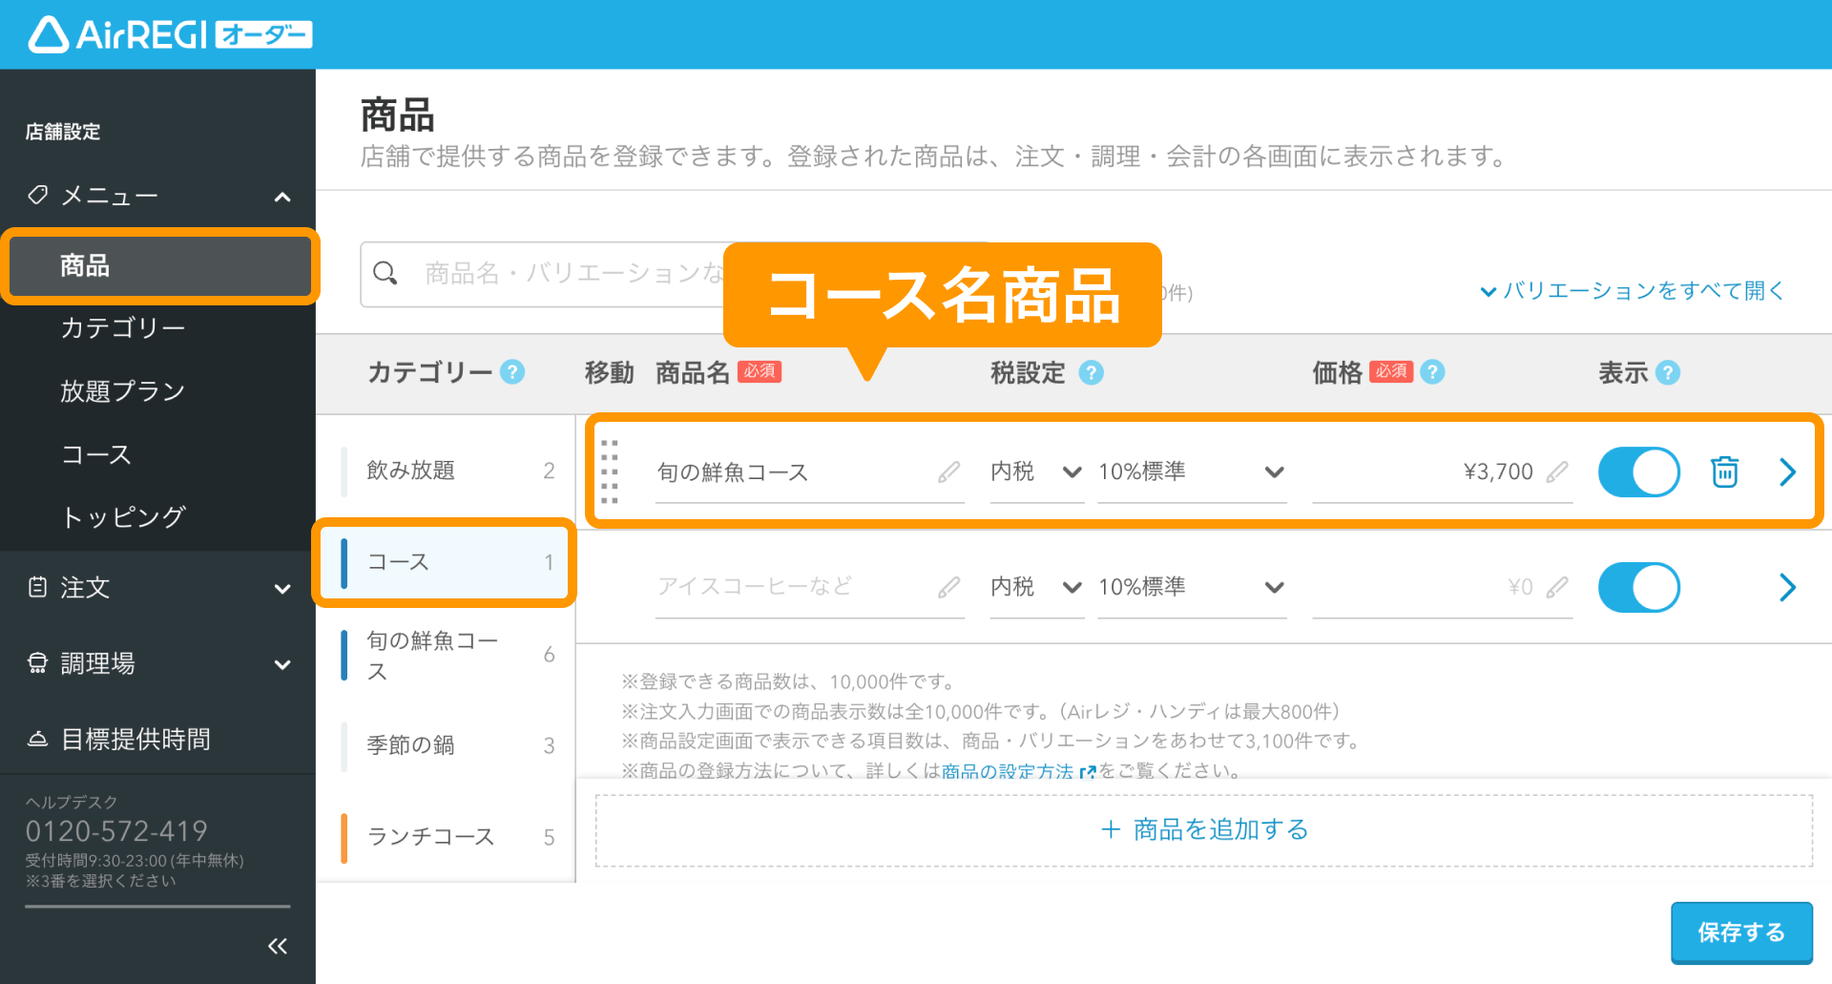
Task: Open 10%標準 tax rate dropdown for 旬の鮮魚コース
Action: point(1192,471)
